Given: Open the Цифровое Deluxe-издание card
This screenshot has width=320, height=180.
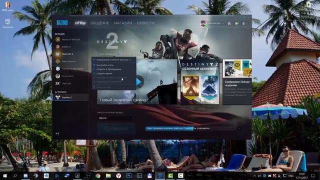Looking at the screenshot, I should (237, 82).
